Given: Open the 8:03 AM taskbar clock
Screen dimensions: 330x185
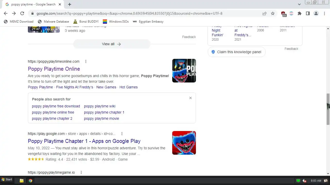Looking at the screenshot, I should pyautogui.click(x=316, y=181).
